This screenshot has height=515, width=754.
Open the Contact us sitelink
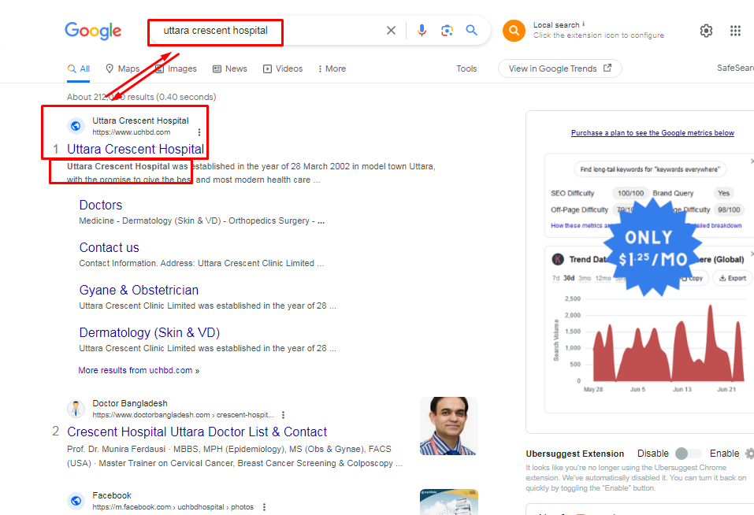110,247
